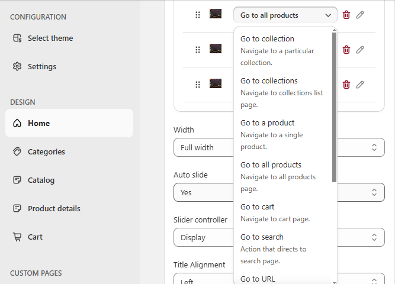This screenshot has height=284, width=395.
Task: Click the Cart shopping cart icon
Action: [x=17, y=237]
